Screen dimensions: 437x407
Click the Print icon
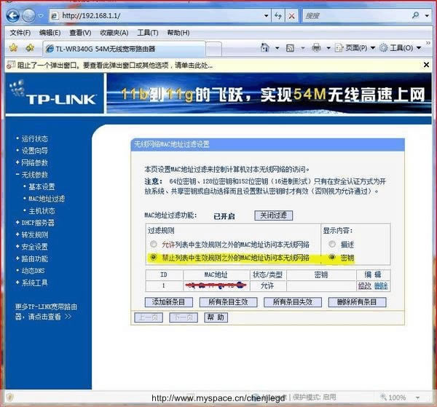[316, 47]
